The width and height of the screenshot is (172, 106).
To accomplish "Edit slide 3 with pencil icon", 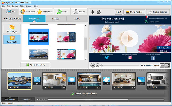I will (x=84, y=87).
